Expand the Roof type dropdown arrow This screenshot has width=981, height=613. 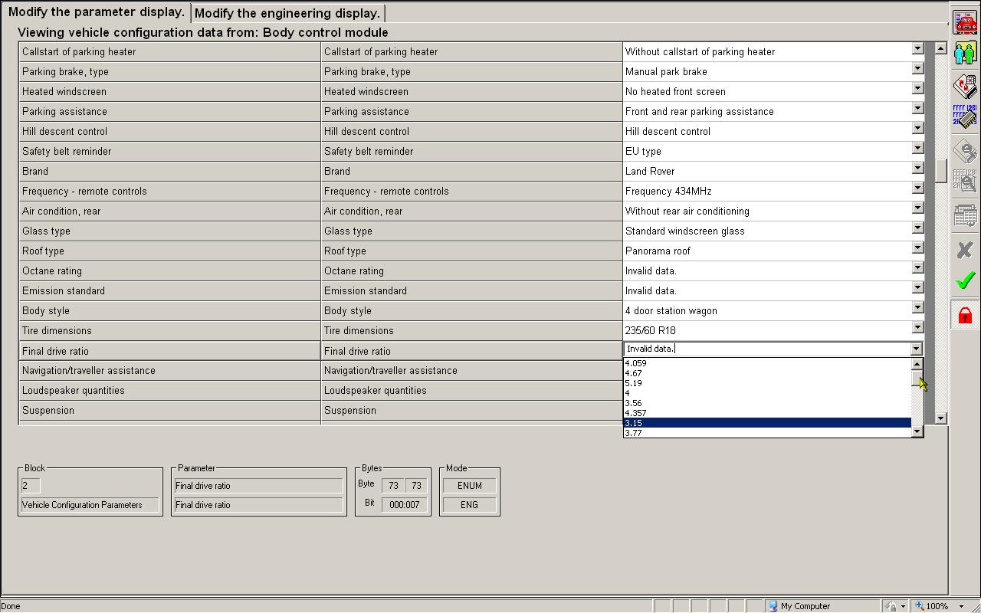click(x=917, y=247)
